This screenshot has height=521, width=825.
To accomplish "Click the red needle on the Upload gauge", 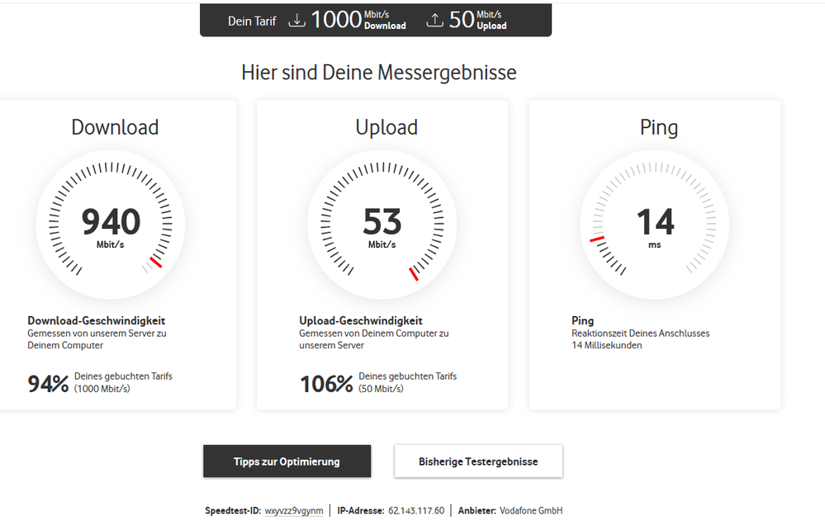I will 413,272.
